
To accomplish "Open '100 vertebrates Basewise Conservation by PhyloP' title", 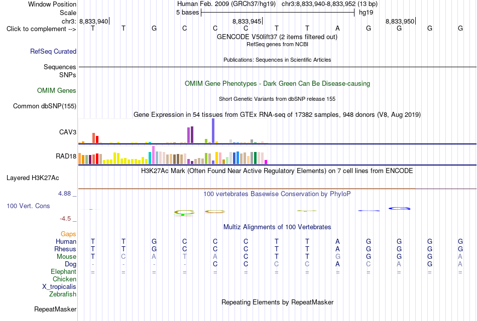I will pos(277,194).
